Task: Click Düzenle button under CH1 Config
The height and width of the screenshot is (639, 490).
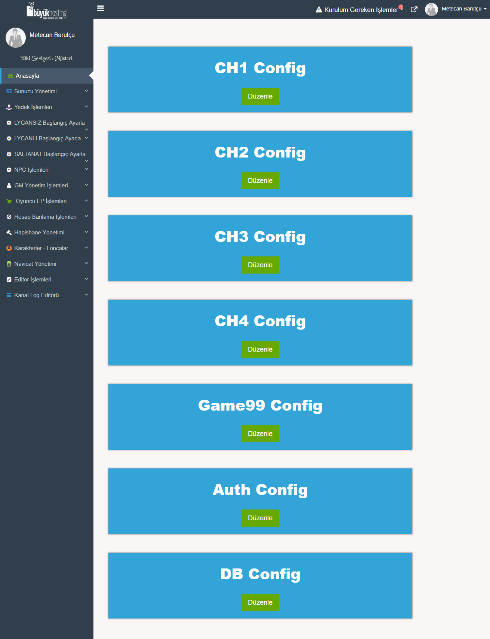Action: pos(260,96)
